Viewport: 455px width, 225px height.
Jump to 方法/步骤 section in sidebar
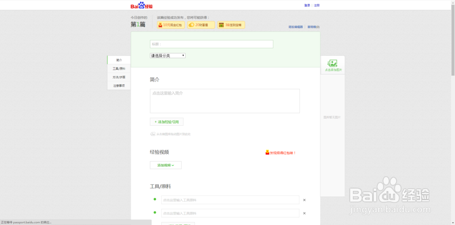pos(119,77)
